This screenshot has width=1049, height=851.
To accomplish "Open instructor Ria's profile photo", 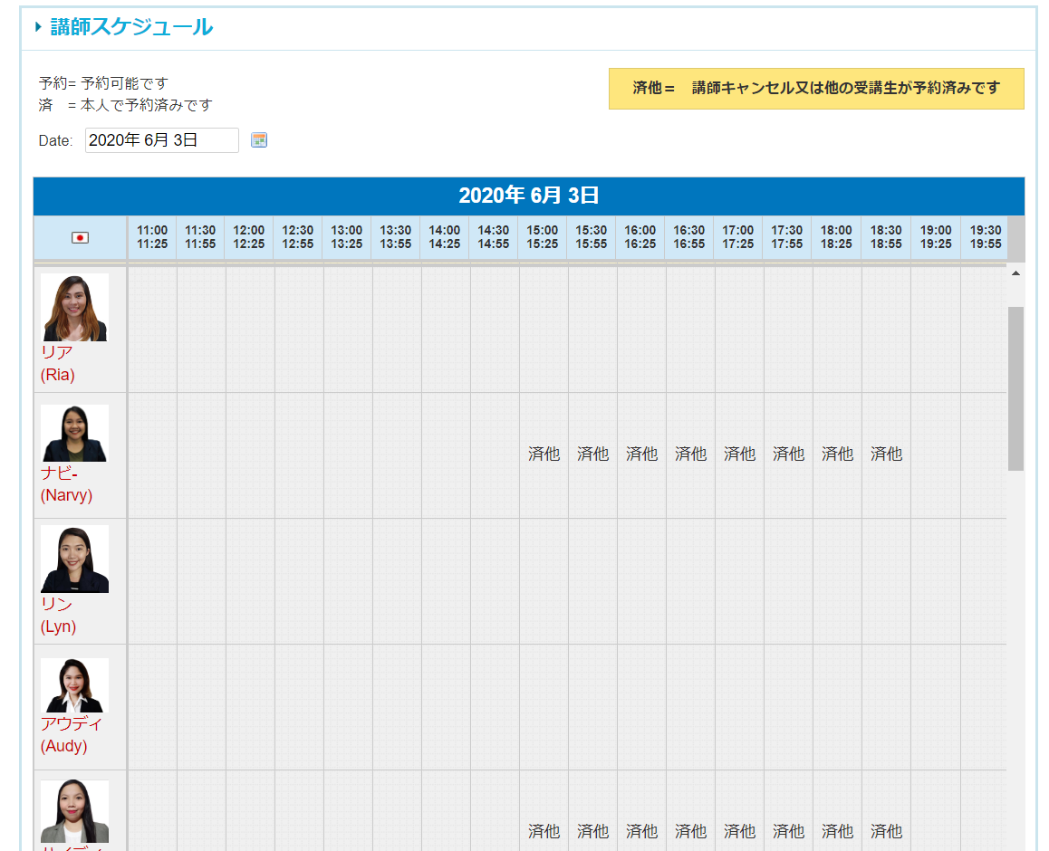I will point(74,308).
